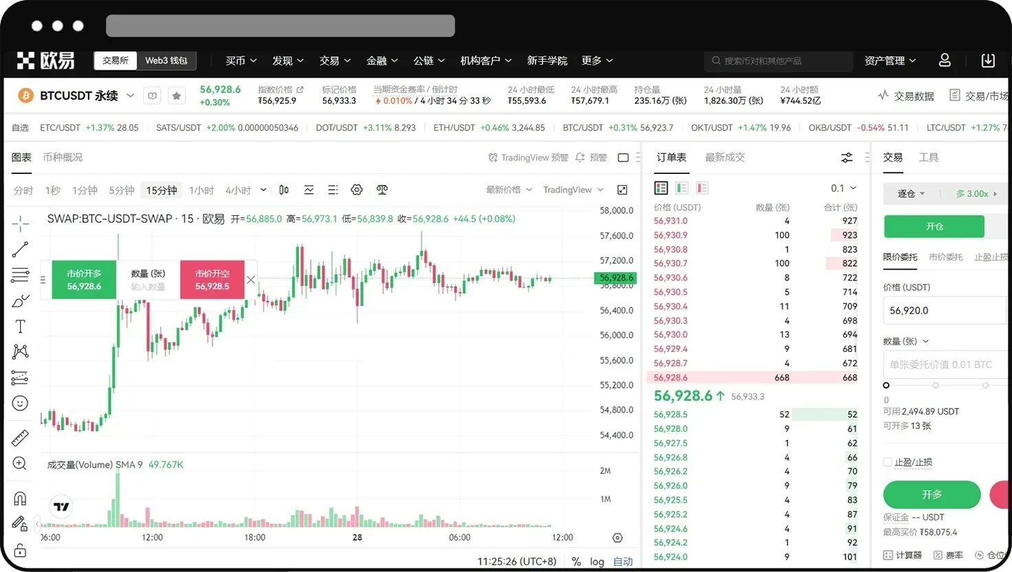Image resolution: width=1012 pixels, height=572 pixels.
Task: Select the Text annotation tool
Action: pyautogui.click(x=20, y=327)
